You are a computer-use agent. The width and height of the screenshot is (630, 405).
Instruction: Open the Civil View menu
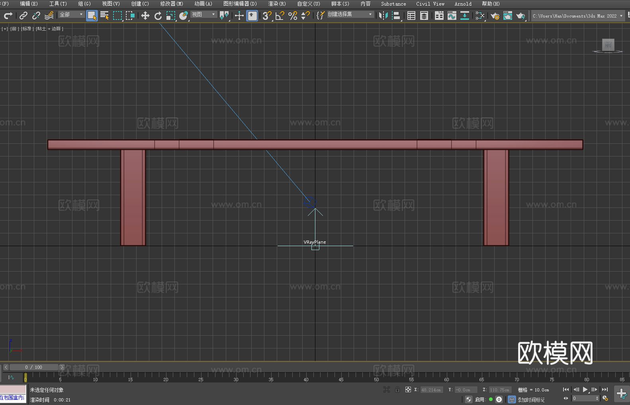point(430,4)
